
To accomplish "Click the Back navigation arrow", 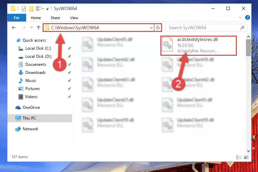I will tap(14, 28).
